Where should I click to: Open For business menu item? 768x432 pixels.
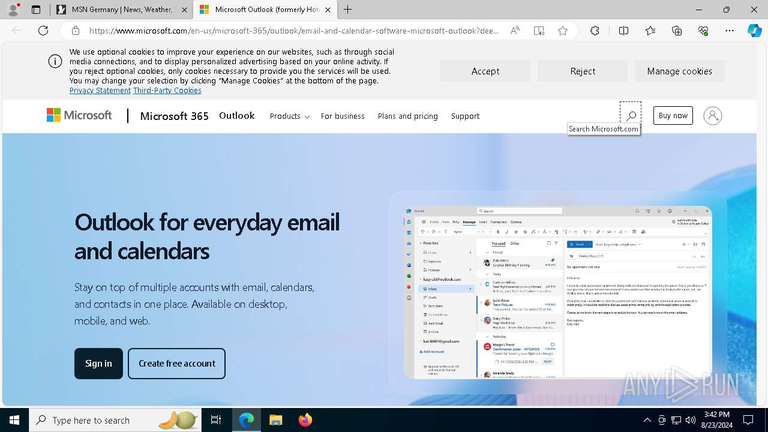point(343,116)
